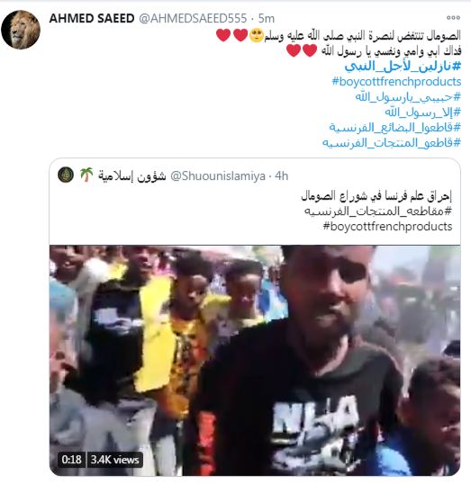Click the quoted tweet's round avatar icon

tap(66, 175)
